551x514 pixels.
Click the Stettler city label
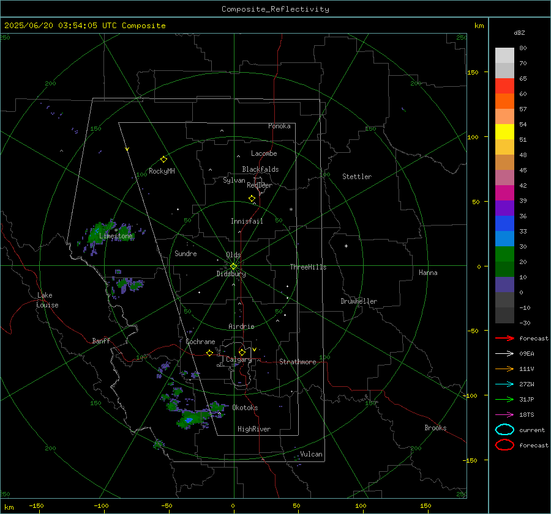click(357, 177)
